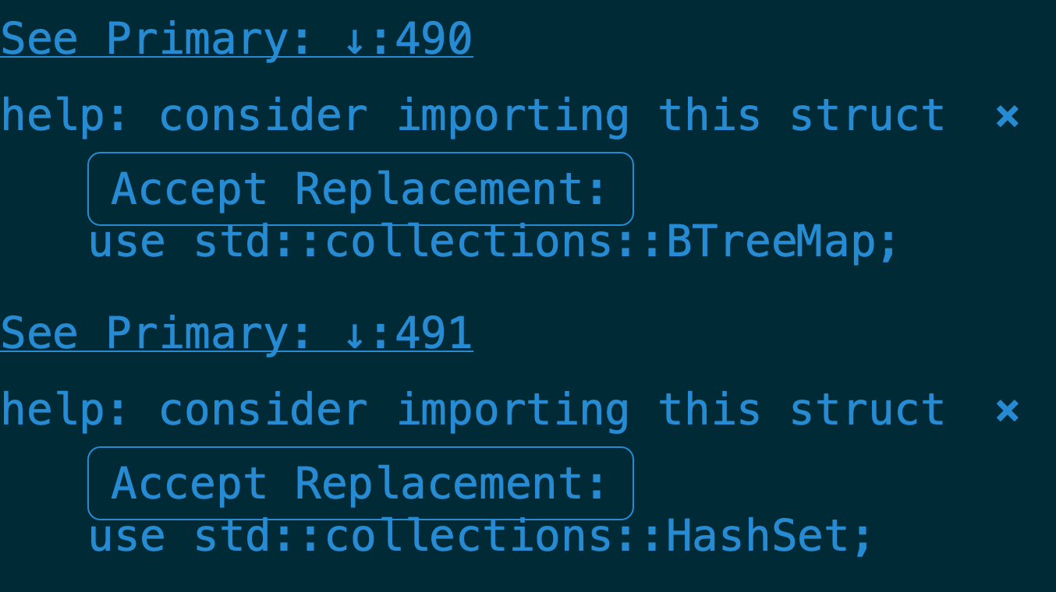The width and height of the screenshot is (1056, 592).
Task: Click the "help:" label above HashSet replacement
Action: (64, 411)
